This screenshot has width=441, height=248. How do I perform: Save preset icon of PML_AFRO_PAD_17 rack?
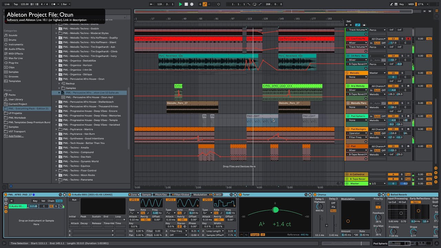pos(64,195)
